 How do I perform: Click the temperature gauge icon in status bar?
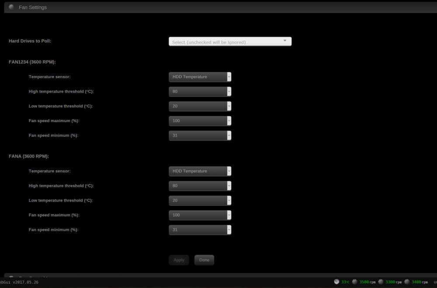pyautogui.click(x=336, y=282)
